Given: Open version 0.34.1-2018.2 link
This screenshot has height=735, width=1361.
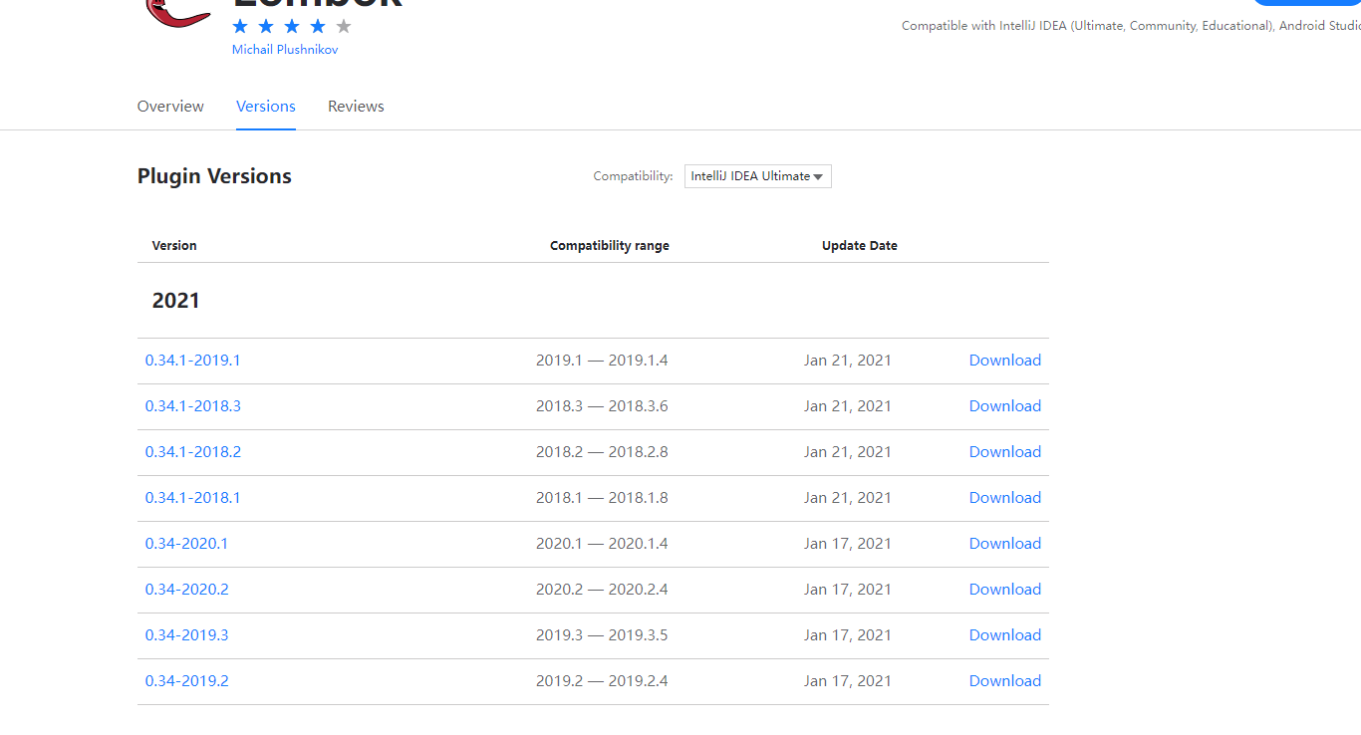Looking at the screenshot, I should 193,452.
